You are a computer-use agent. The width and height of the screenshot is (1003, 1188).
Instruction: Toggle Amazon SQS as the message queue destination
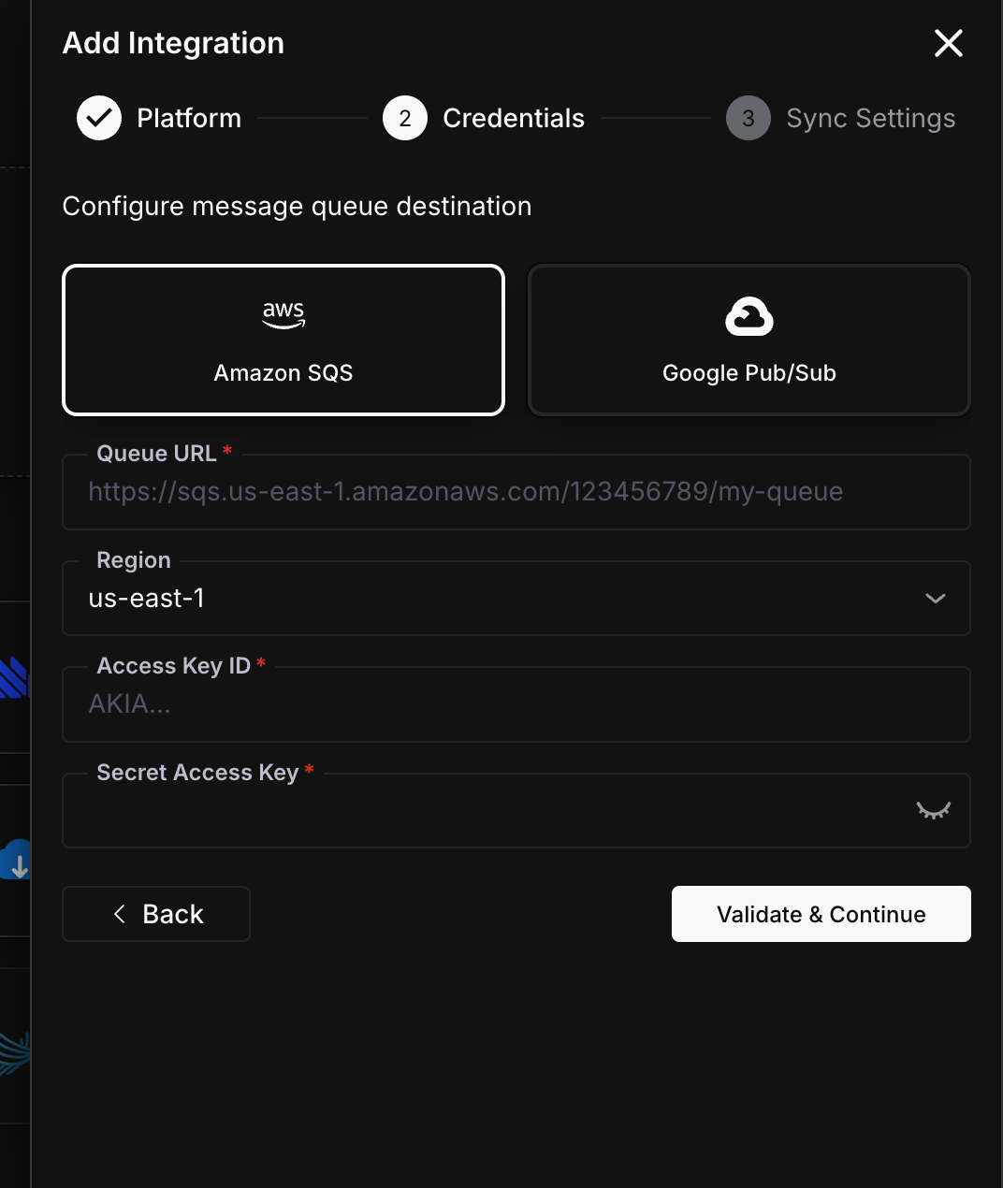(283, 340)
